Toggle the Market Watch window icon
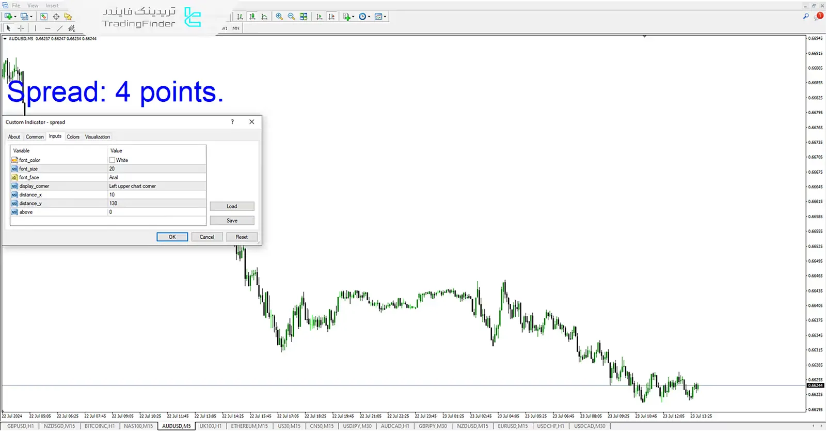 44,17
